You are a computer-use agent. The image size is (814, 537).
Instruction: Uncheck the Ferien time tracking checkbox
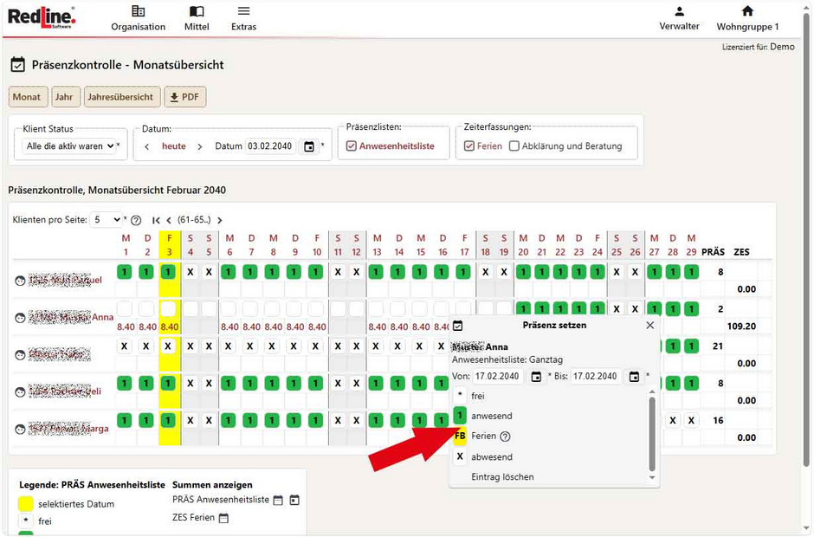pyautogui.click(x=469, y=146)
